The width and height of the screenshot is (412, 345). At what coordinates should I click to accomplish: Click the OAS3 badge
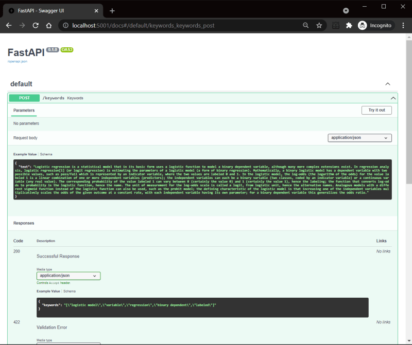pos(67,49)
